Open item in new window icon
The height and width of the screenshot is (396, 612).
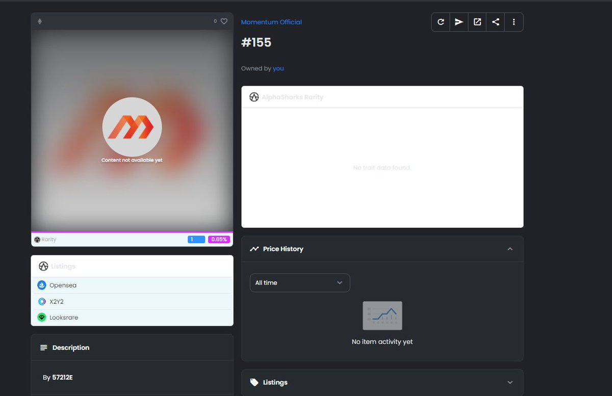[477, 22]
